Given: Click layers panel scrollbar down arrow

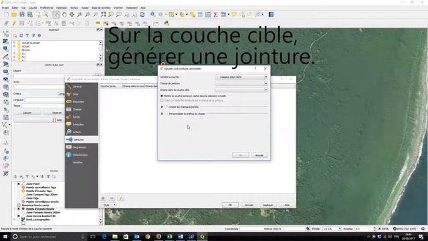Looking at the screenshot, I should (100, 223).
